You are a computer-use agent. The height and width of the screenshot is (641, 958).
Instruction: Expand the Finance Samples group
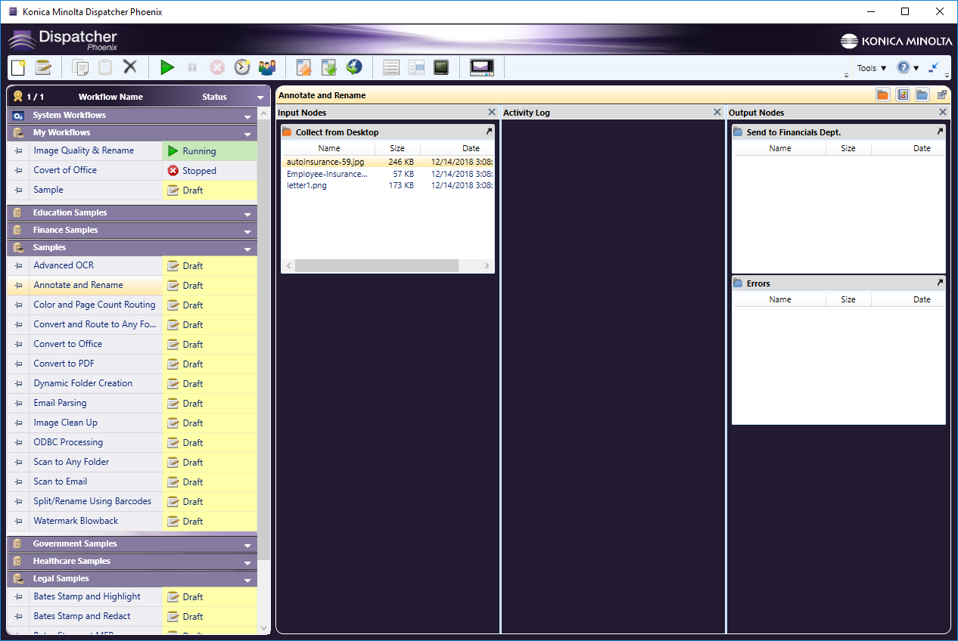pyautogui.click(x=247, y=231)
